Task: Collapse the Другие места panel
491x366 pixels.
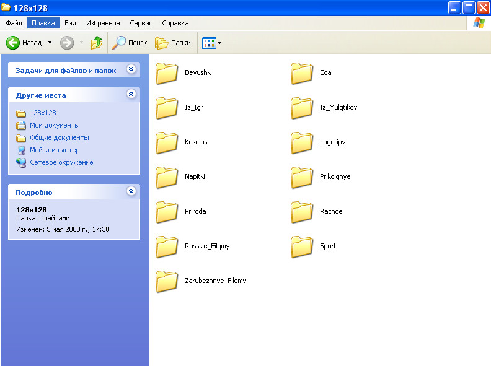Action: coord(131,94)
